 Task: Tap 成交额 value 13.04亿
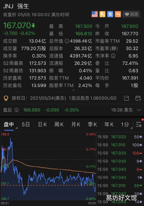point(37,41)
